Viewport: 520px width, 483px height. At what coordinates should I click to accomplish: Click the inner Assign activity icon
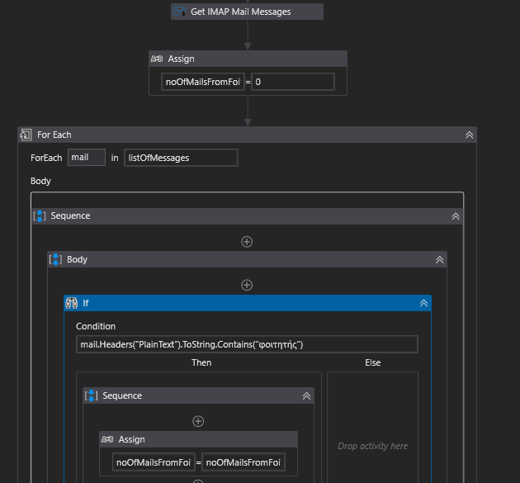point(107,439)
